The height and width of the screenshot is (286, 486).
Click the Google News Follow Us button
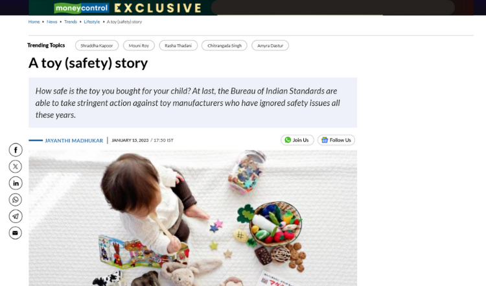pyautogui.click(x=336, y=140)
